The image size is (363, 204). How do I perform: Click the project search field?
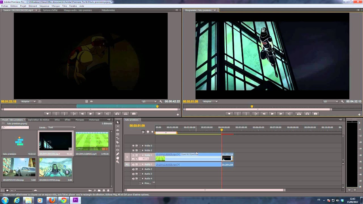[15, 127]
